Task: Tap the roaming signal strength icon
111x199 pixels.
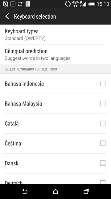Action: click(x=83, y=4)
